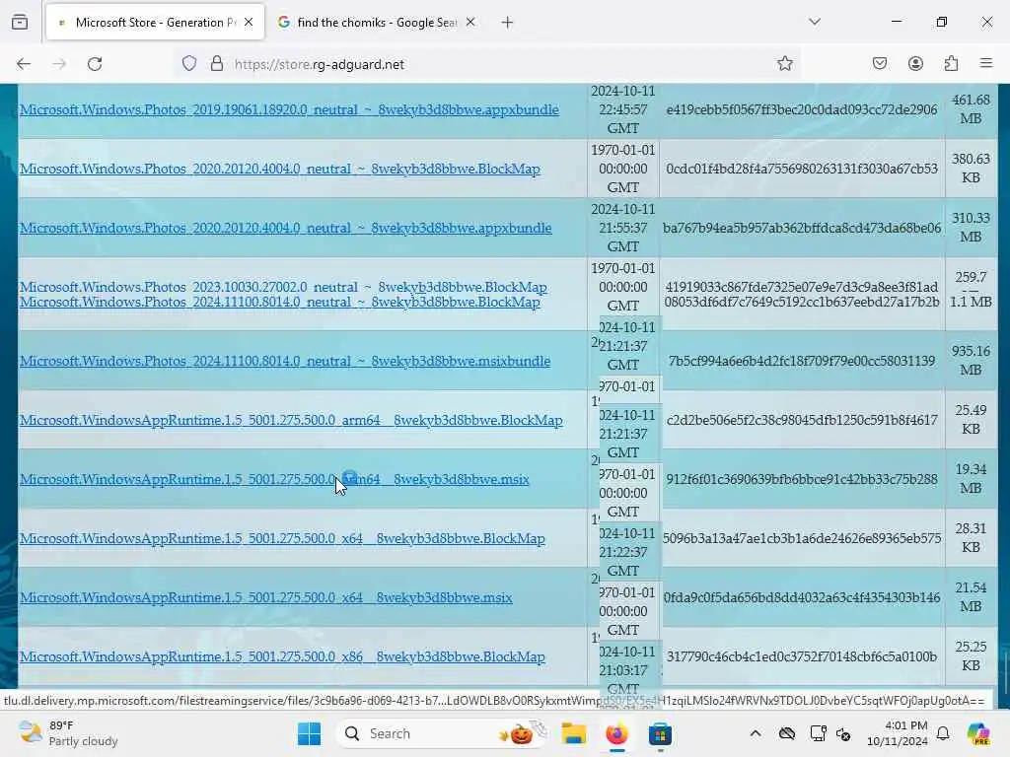The image size is (1010, 757).
Task: Download Photos 2023.10030.27002.0 BlockMap
Action: click(283, 287)
